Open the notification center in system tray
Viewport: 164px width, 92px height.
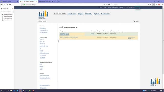click(161, 91)
